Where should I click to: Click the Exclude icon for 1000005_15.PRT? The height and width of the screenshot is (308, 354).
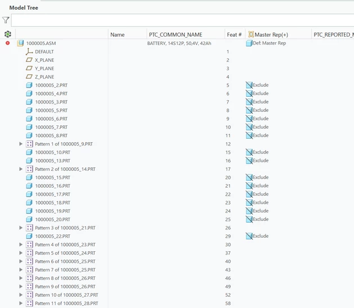pyautogui.click(x=249, y=177)
